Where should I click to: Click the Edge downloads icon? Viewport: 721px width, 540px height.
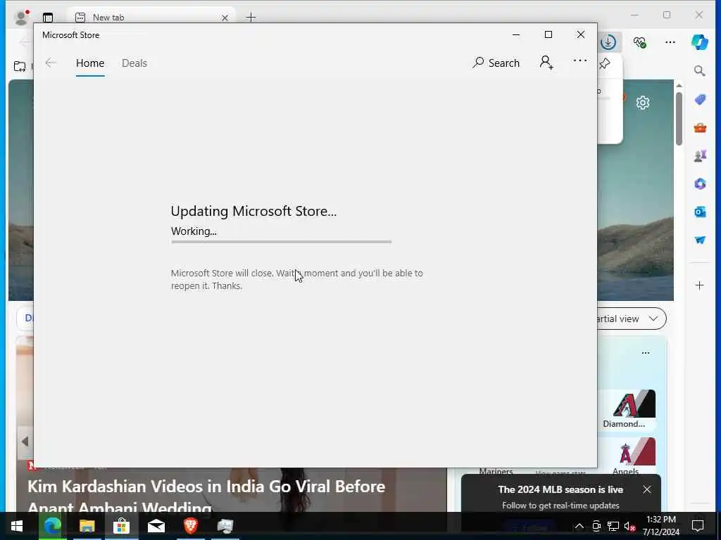pos(608,42)
